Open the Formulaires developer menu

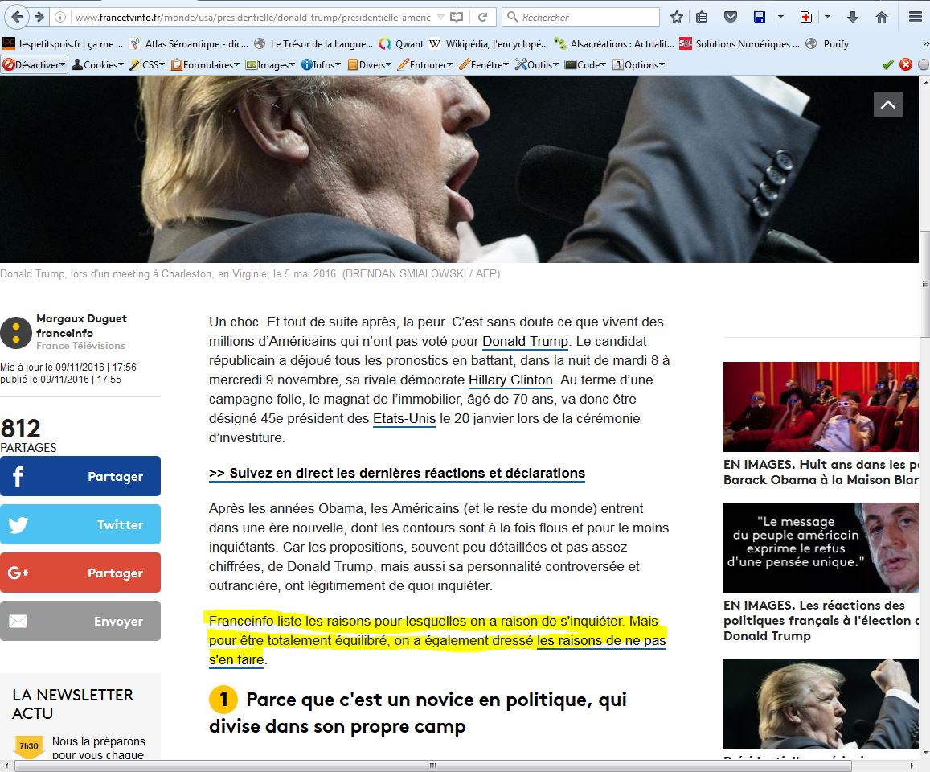click(x=205, y=64)
